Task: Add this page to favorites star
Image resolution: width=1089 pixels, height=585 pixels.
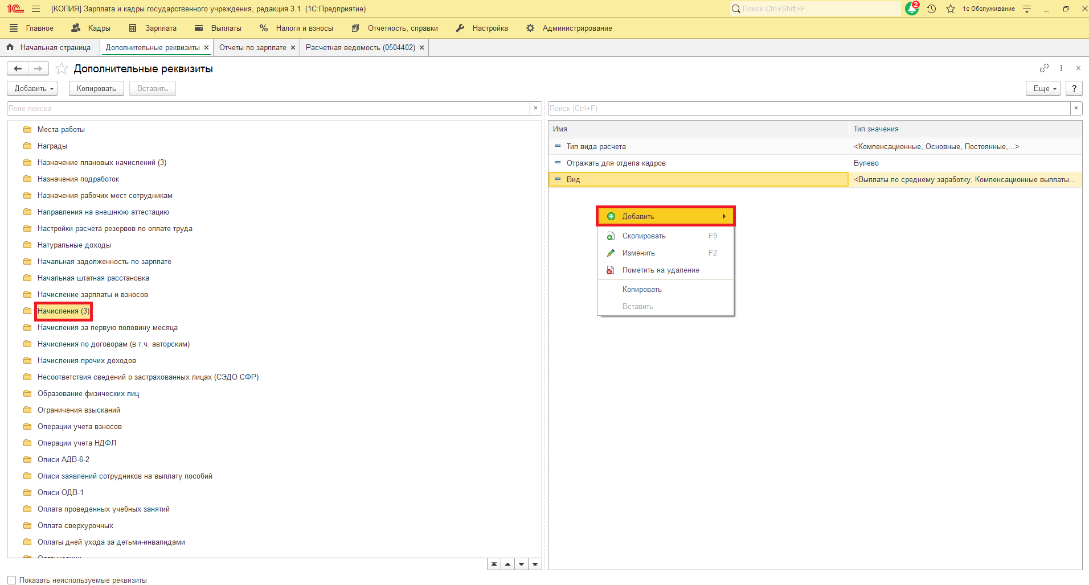Action: tap(62, 69)
